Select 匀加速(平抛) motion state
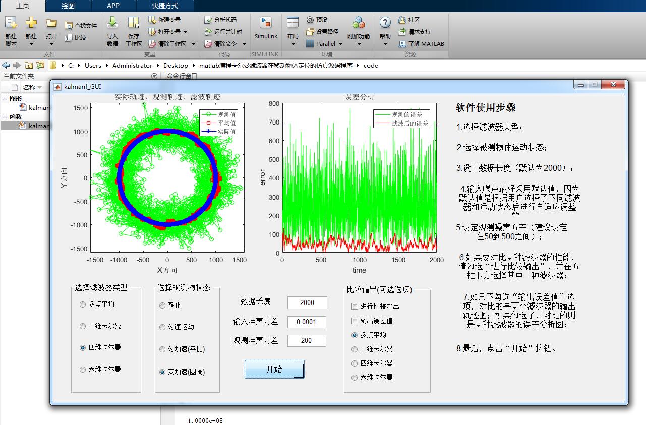 click(x=162, y=349)
